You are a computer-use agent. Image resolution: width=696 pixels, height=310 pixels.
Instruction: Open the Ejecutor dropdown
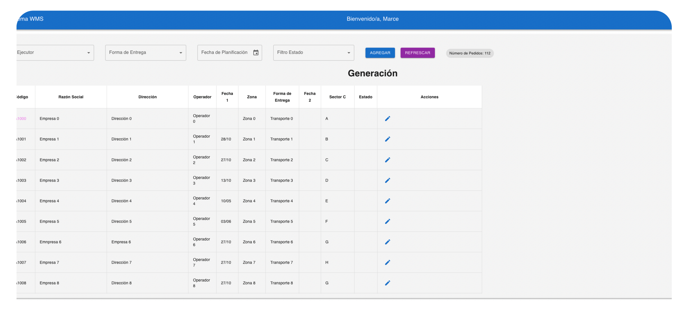[x=55, y=53]
